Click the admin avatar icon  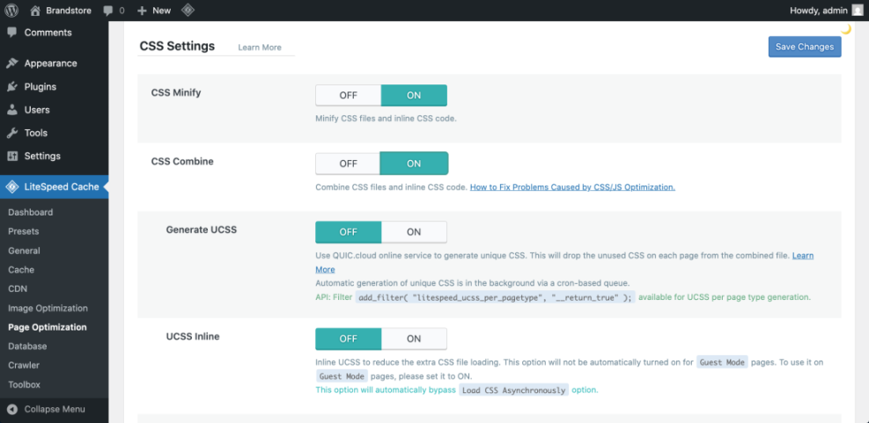click(857, 10)
